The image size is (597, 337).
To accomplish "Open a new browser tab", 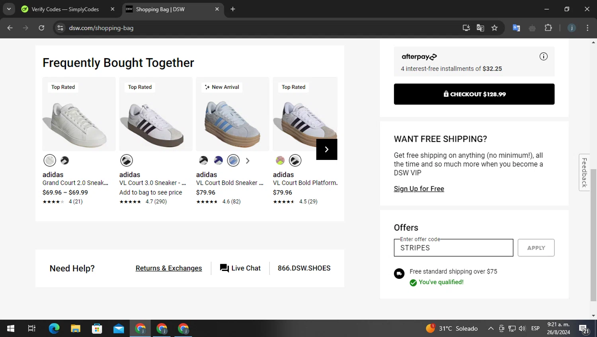I will (x=233, y=9).
